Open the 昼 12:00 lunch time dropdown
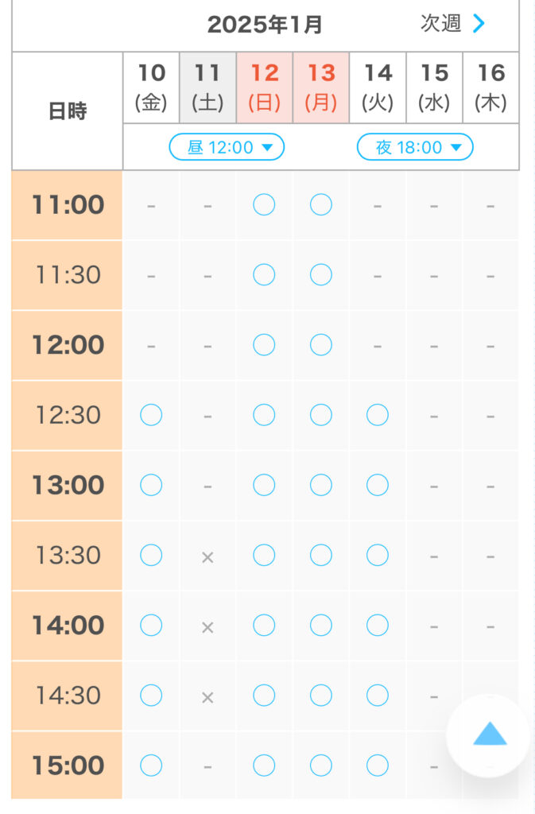535x814 pixels. pos(227,147)
